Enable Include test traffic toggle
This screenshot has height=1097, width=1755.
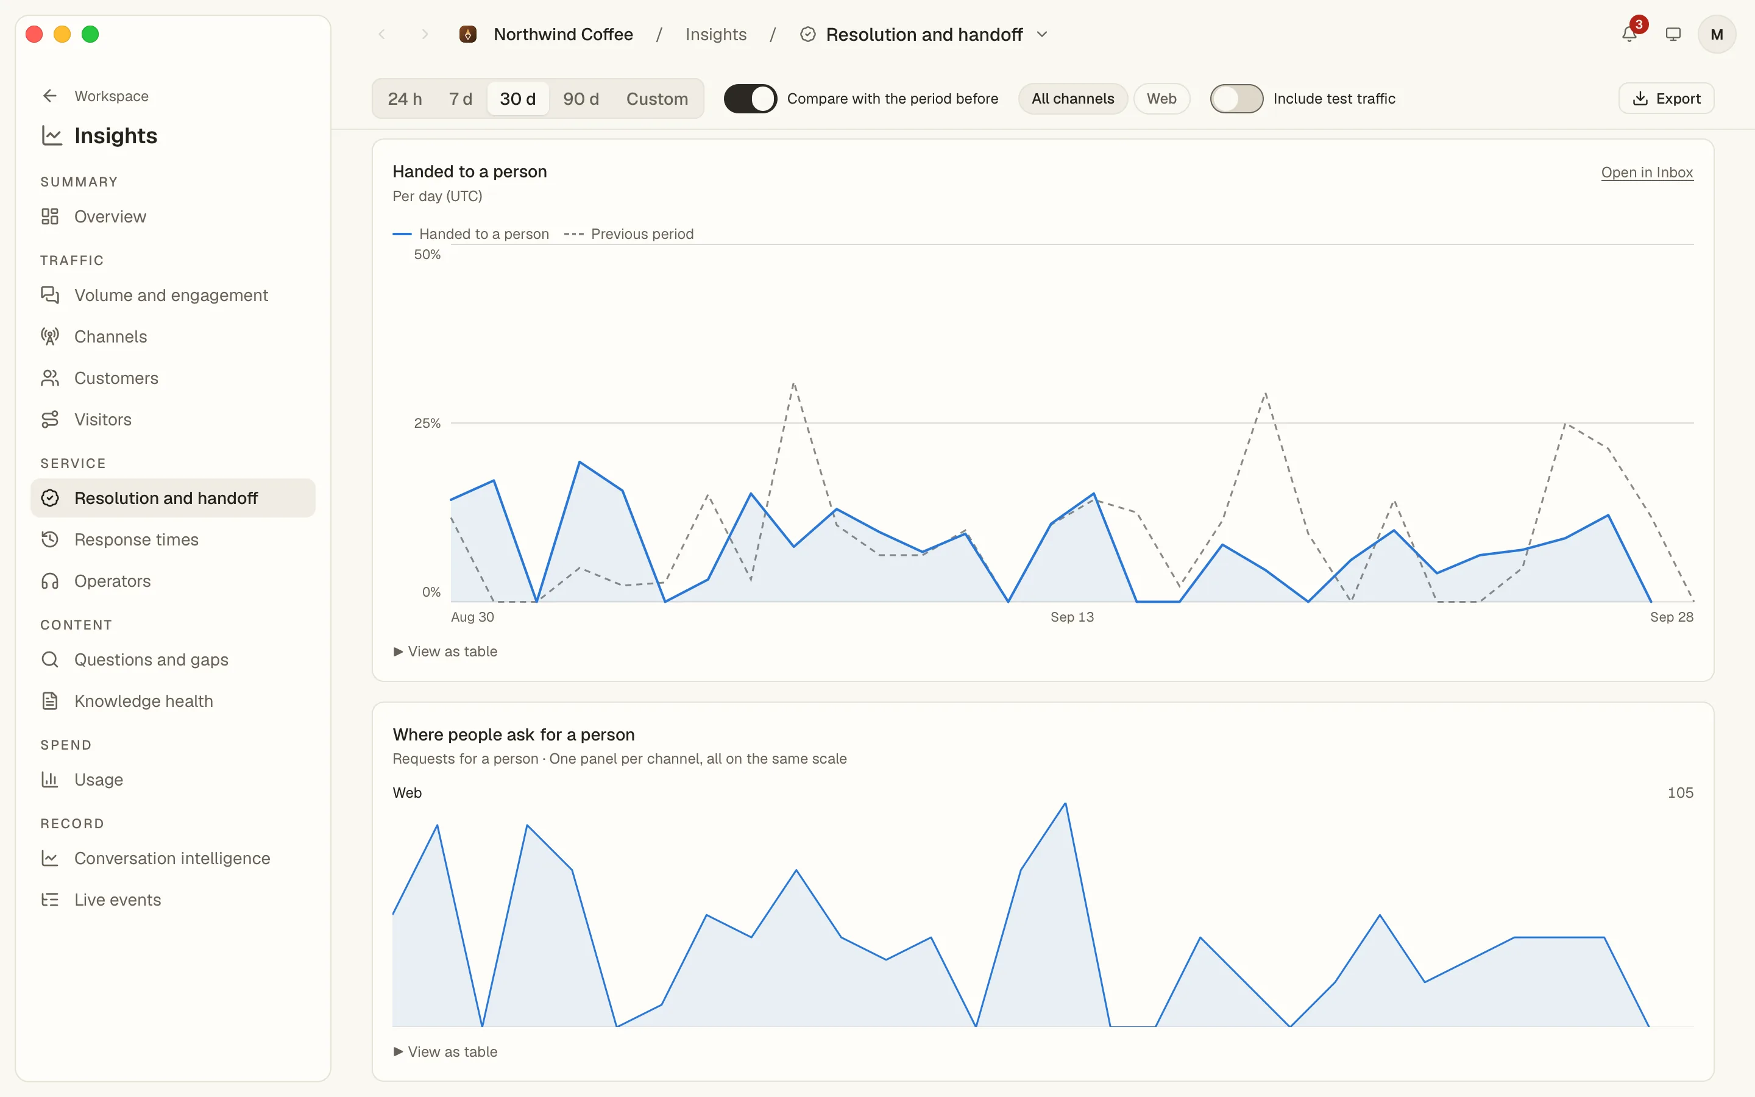1236,99
